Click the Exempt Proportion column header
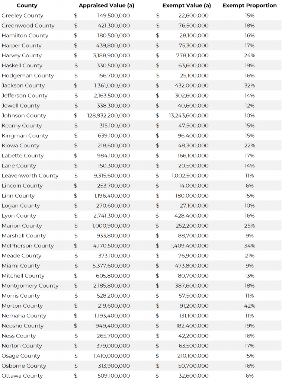Viewport: 282px width, 381px height. 249,6
